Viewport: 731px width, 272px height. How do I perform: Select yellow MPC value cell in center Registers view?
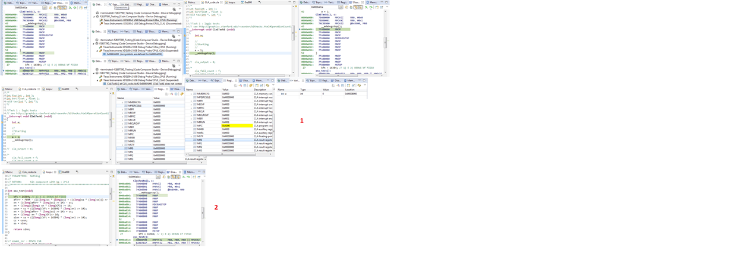click(x=237, y=126)
